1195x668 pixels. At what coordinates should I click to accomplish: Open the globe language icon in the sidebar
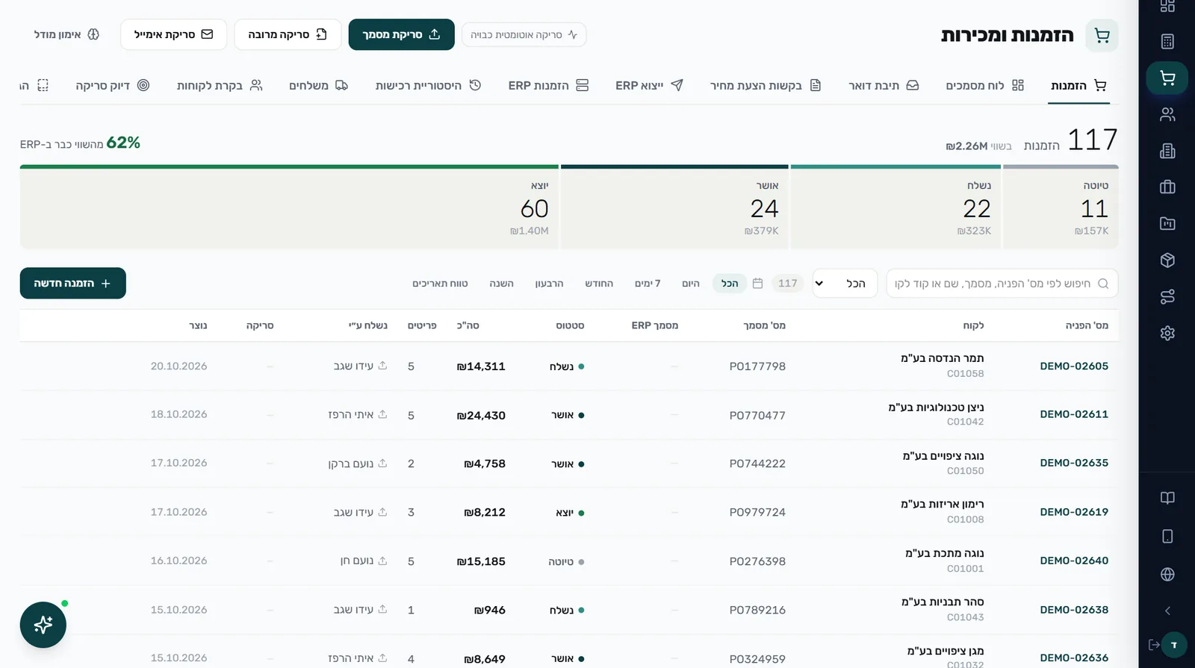(1167, 574)
